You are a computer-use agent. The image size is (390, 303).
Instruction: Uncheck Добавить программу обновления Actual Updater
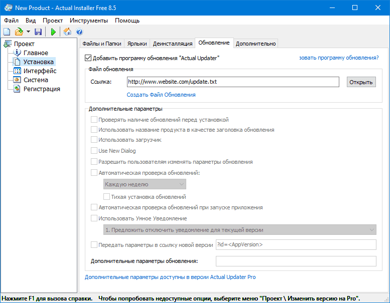pyautogui.click(x=88, y=58)
